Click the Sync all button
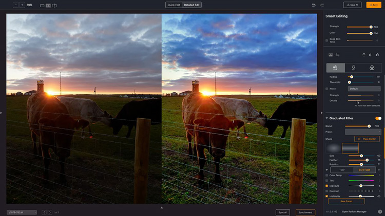Image resolution: width=385 pixels, height=216 pixels. pos(283,212)
